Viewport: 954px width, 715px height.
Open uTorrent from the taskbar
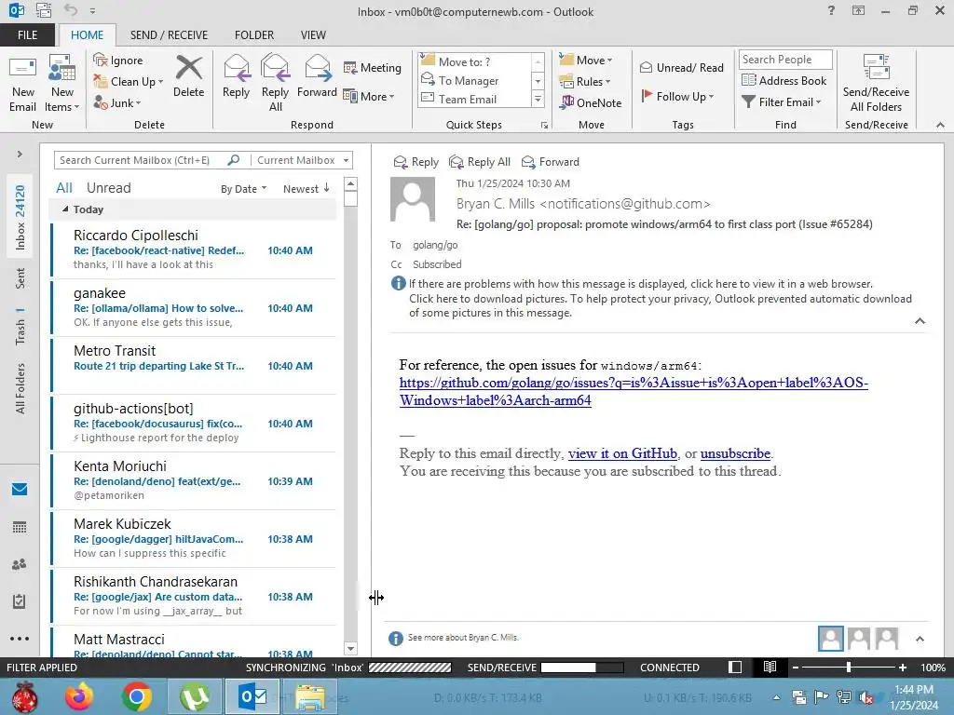tap(194, 696)
